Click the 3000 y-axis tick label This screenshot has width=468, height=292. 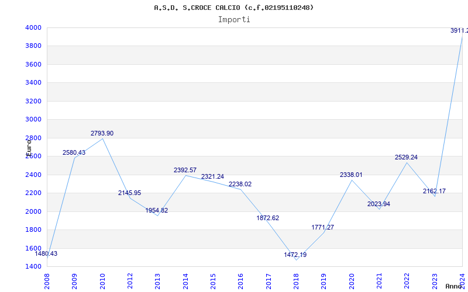point(33,120)
